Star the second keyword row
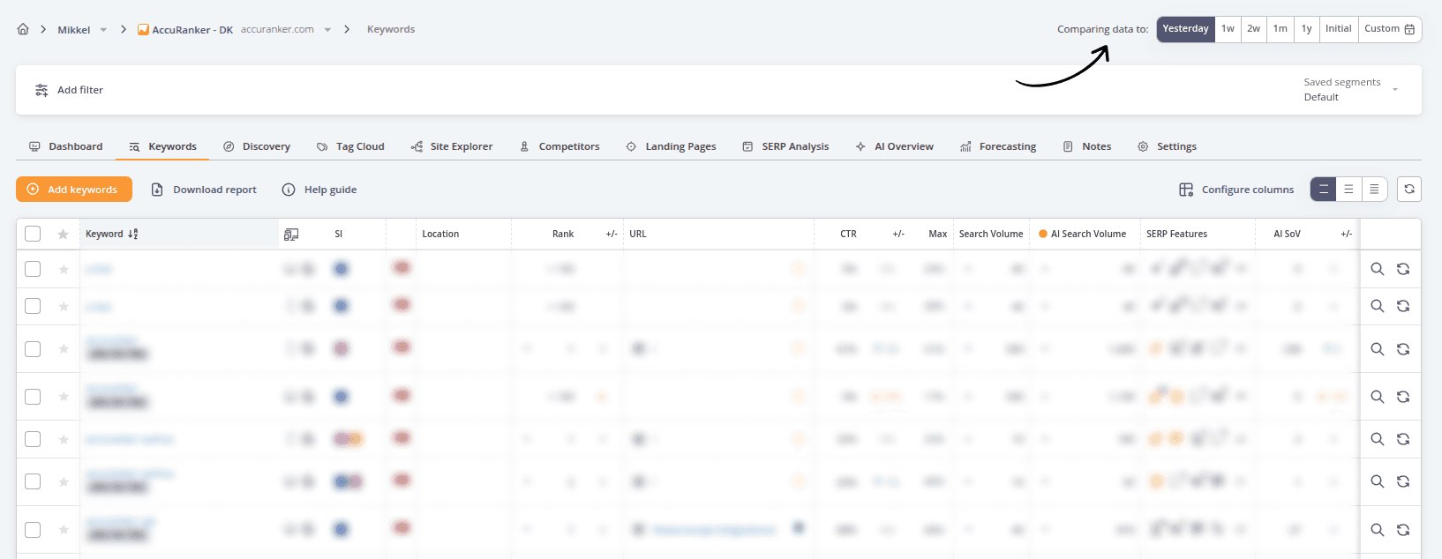Screen dimensions: 1442x559 [64, 307]
